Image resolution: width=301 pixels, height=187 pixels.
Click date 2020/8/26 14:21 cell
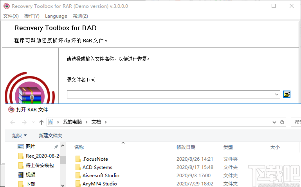195,159
